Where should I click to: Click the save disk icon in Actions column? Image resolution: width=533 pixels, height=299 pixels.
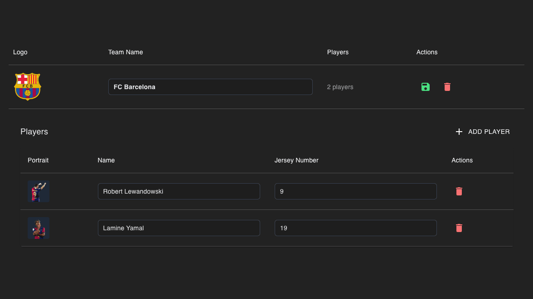(x=426, y=87)
